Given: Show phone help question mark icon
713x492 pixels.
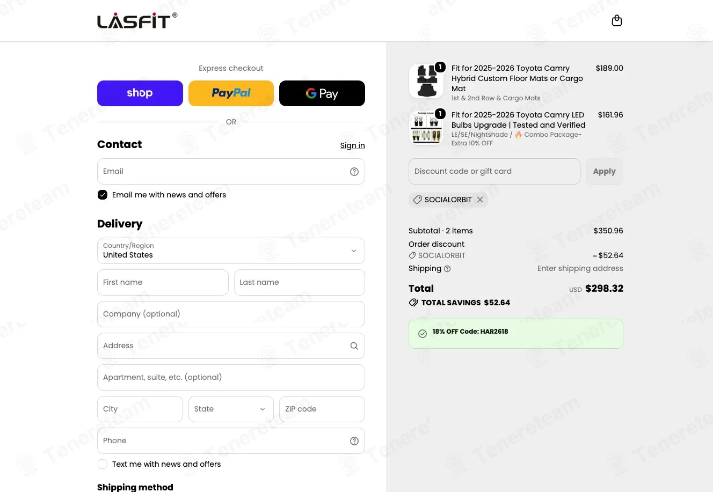Looking at the screenshot, I should tap(354, 441).
